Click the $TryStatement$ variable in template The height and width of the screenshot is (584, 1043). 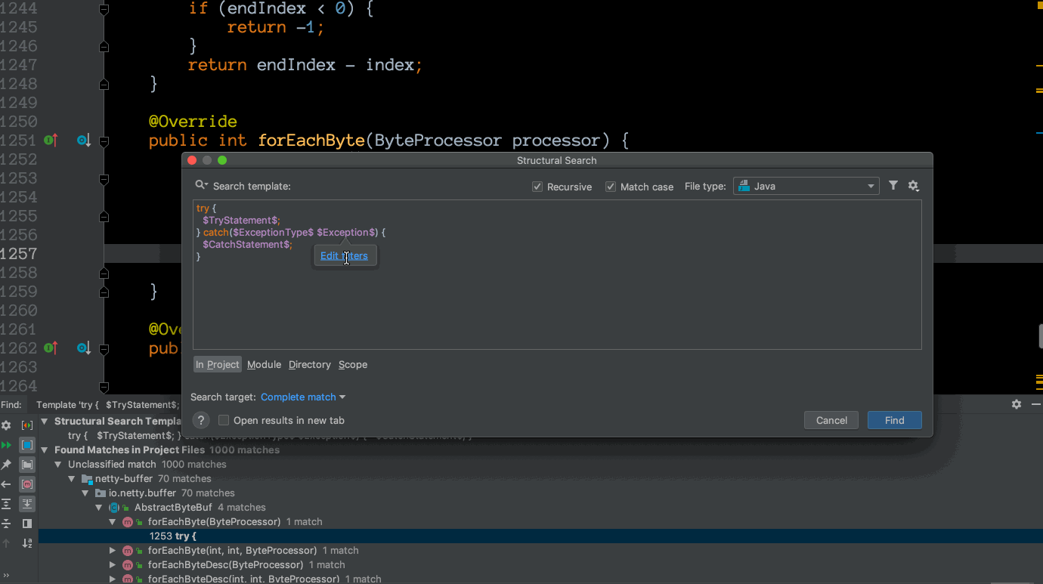tap(240, 220)
